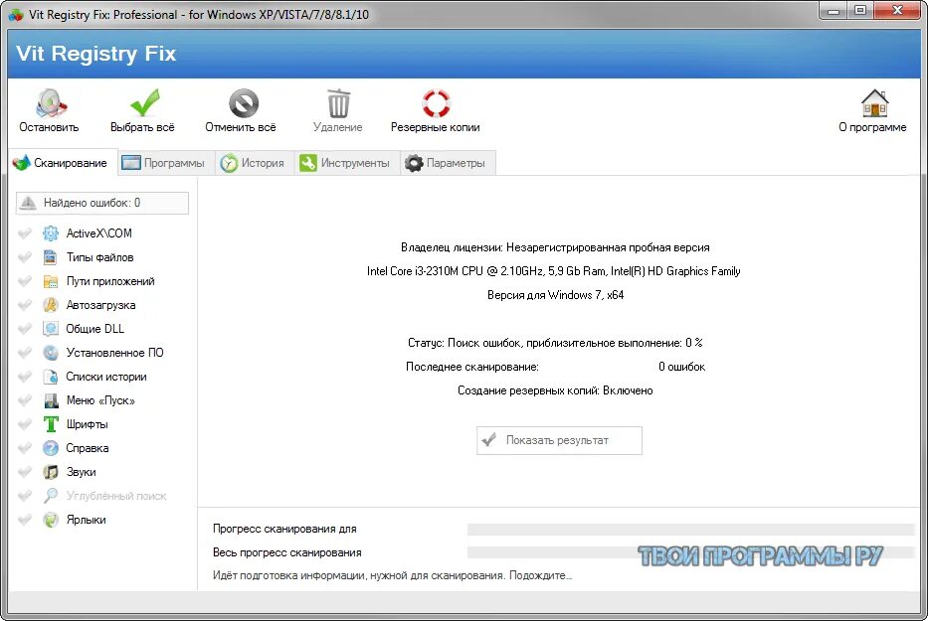Click the warning icon beside Найдено ошибок

28,203
